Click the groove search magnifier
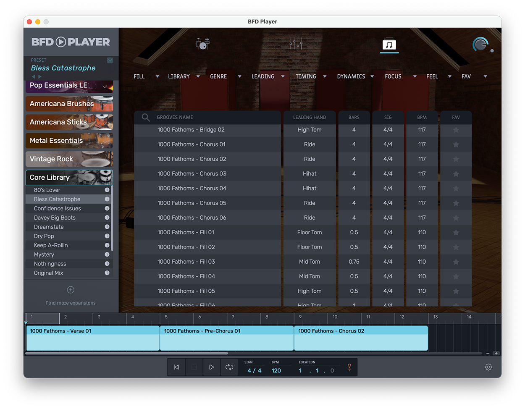The image size is (525, 409). (x=145, y=117)
